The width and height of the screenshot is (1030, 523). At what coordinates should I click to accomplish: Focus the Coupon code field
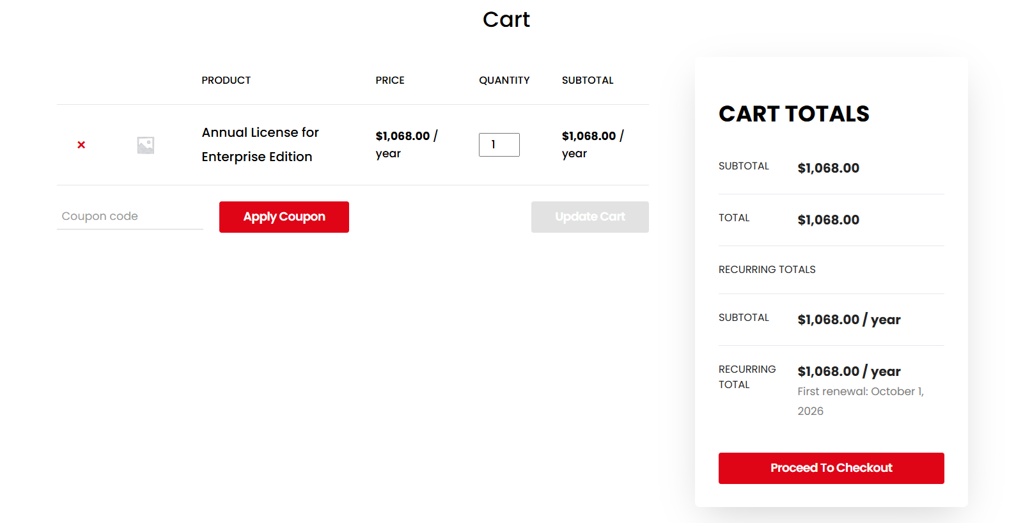point(130,216)
